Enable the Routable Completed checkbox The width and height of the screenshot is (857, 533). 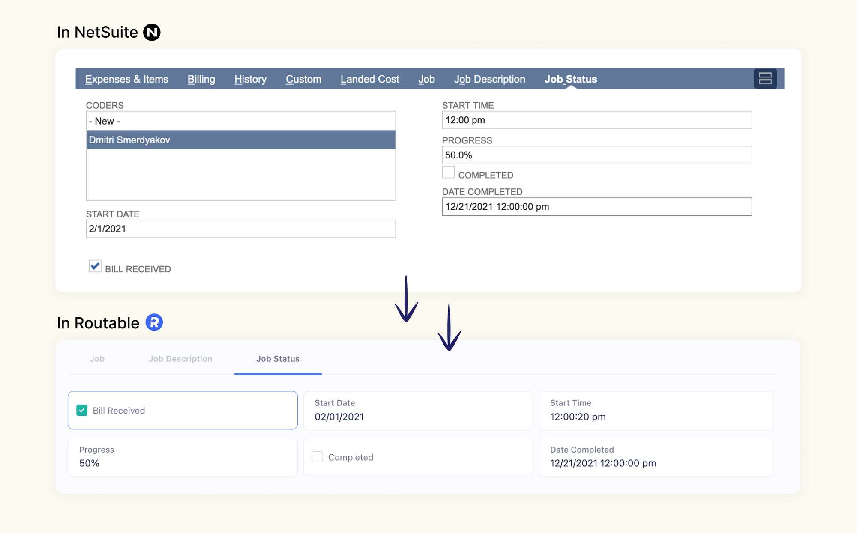tap(318, 457)
